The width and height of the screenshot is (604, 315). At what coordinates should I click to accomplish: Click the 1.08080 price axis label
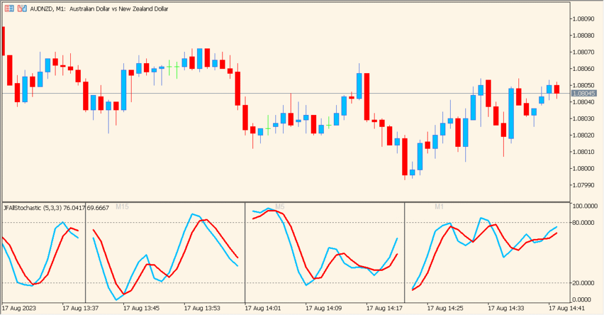pyautogui.click(x=583, y=35)
